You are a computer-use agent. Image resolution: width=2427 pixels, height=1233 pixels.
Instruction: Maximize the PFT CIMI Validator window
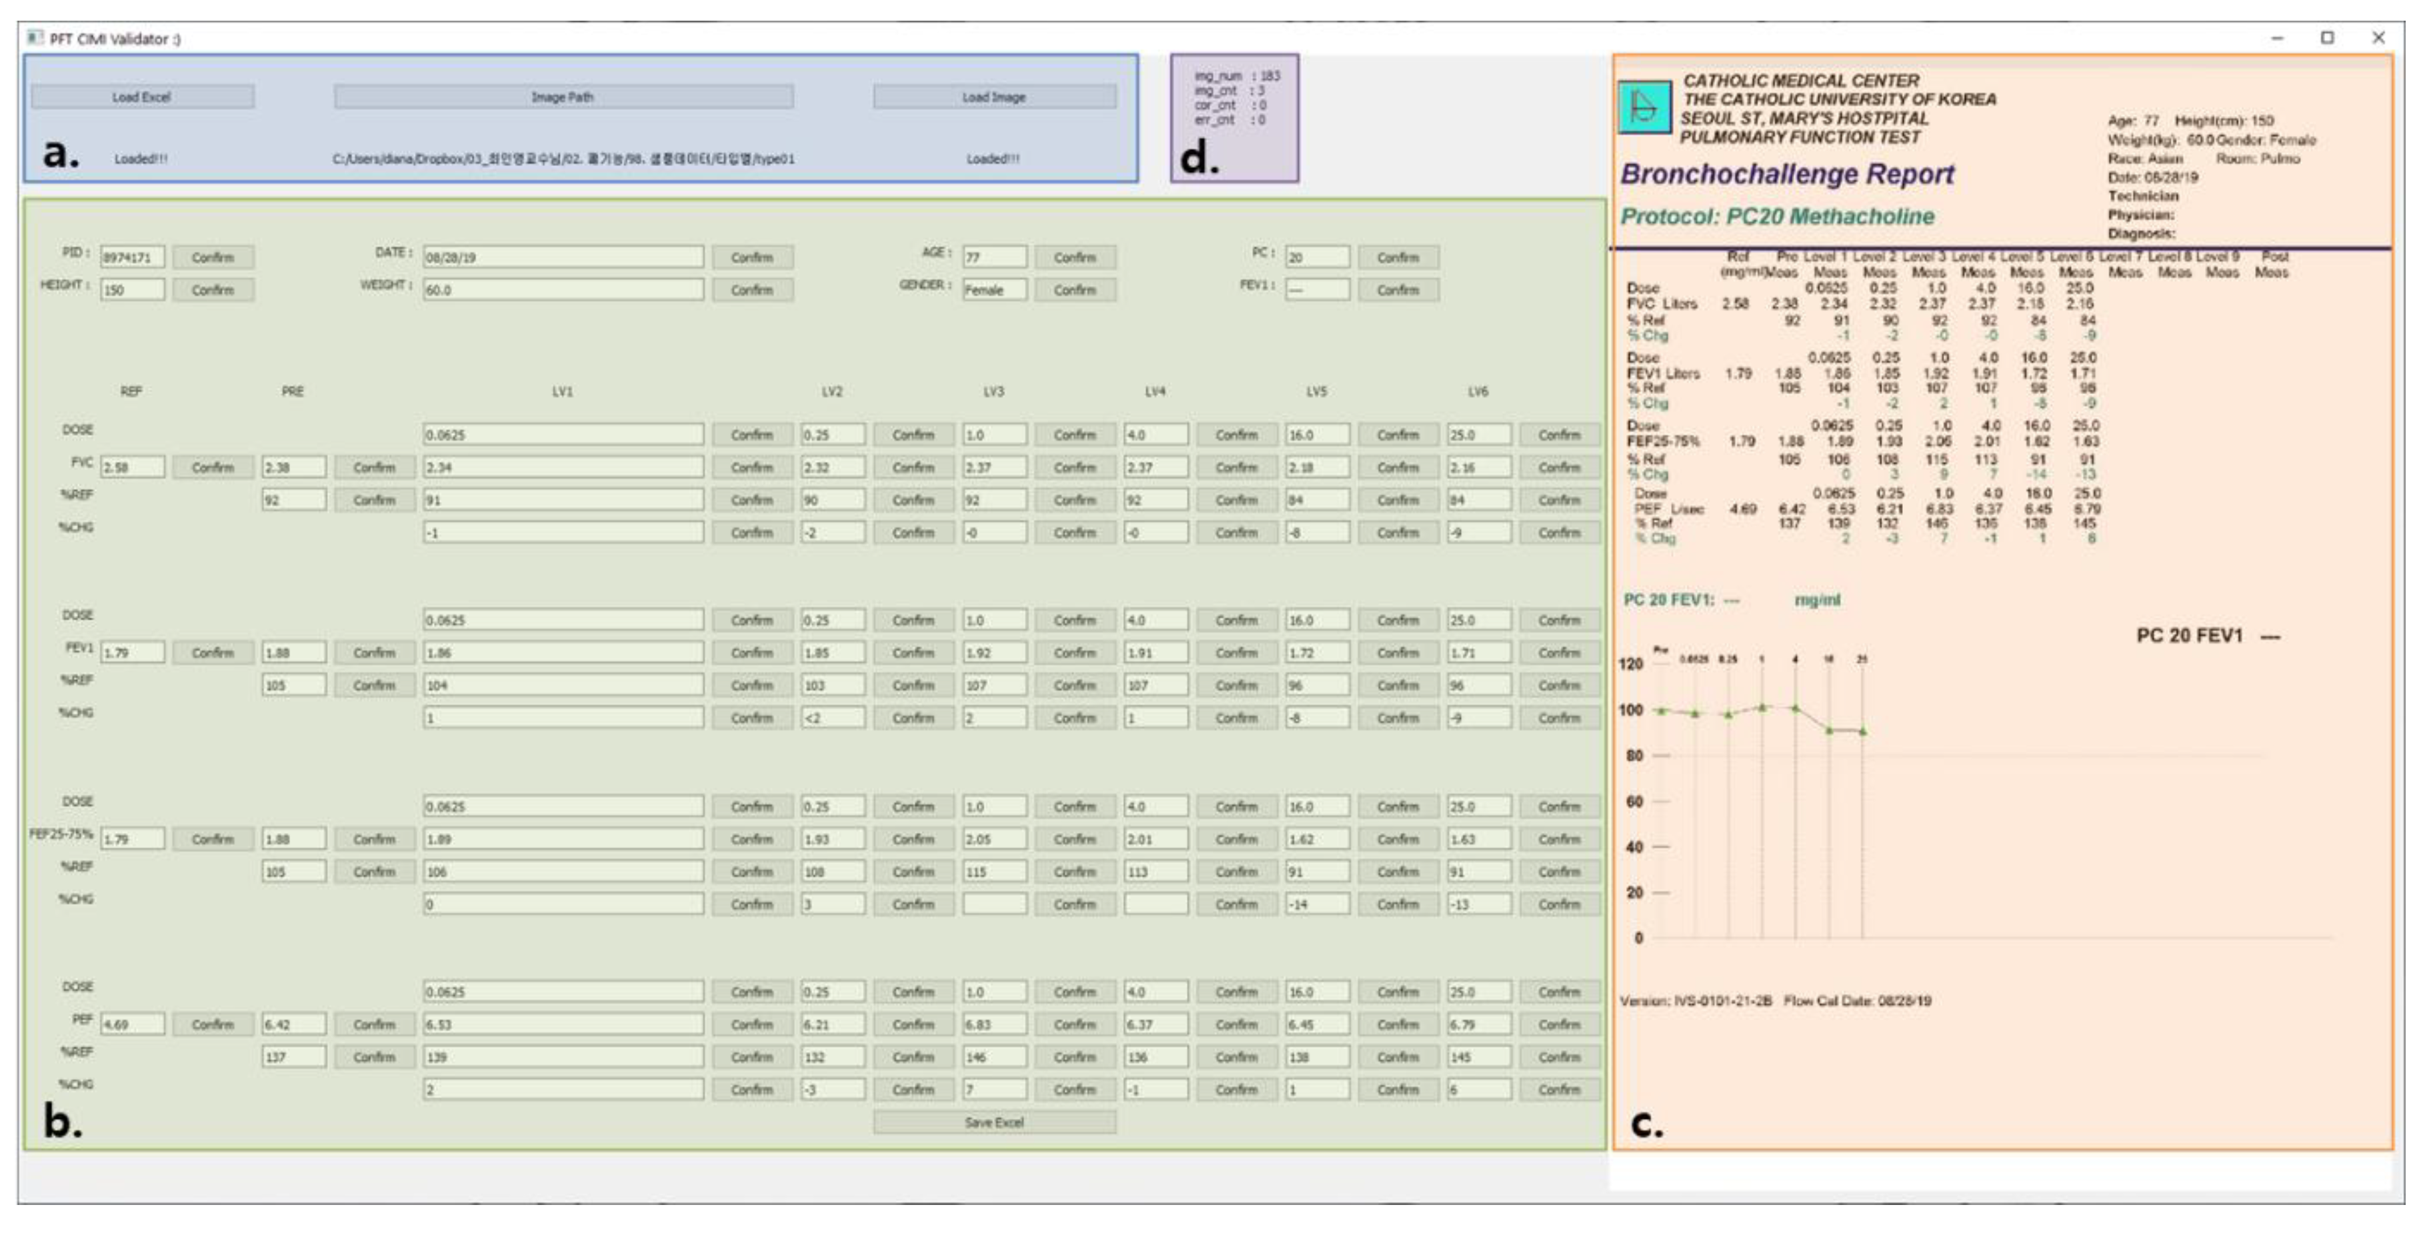tap(2326, 38)
